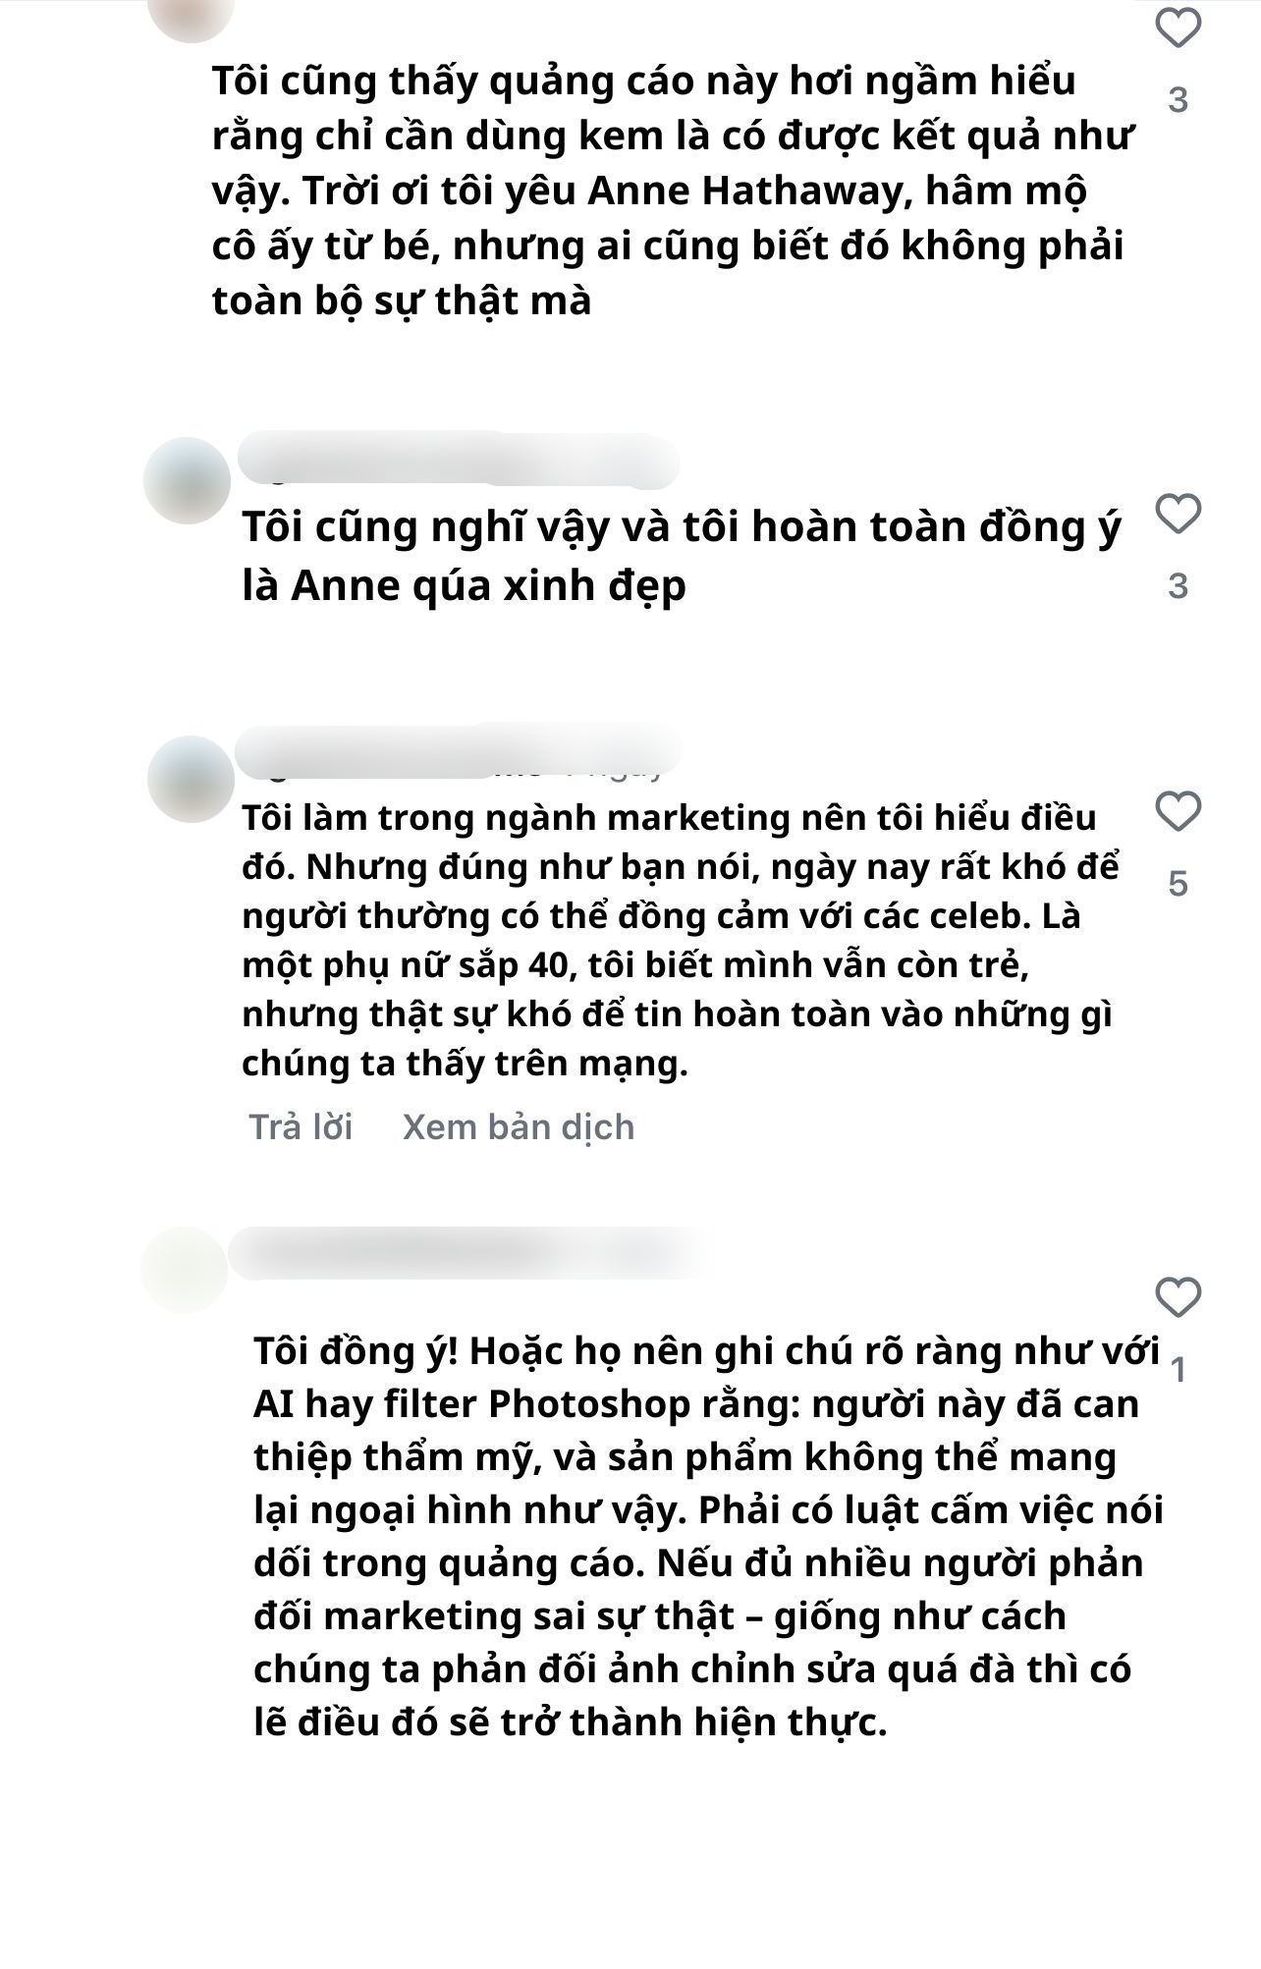Open avatar of the marketing commenter
Image resolution: width=1261 pixels, height=1969 pixels.
[191, 779]
